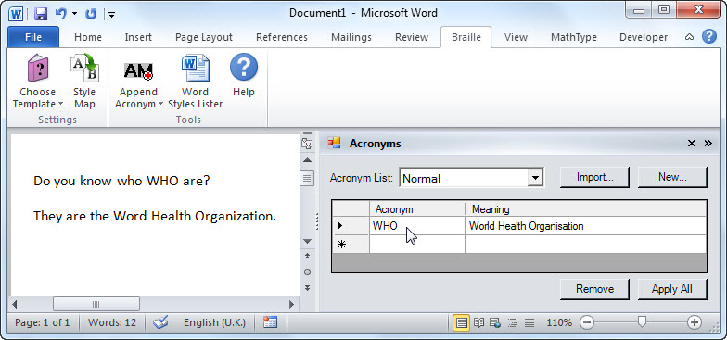Click English (U.K.) language indicator
Viewport: 727px width, 340px height.
(215, 322)
